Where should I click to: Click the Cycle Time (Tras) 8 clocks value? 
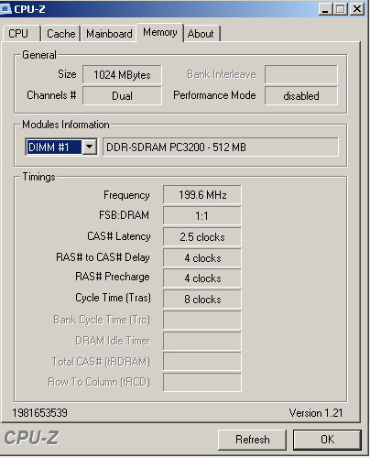coord(202,300)
